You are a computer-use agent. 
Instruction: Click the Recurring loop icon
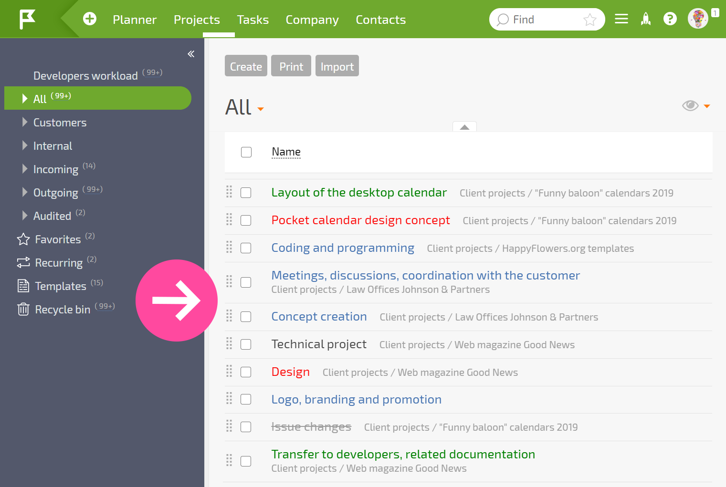[23, 262]
